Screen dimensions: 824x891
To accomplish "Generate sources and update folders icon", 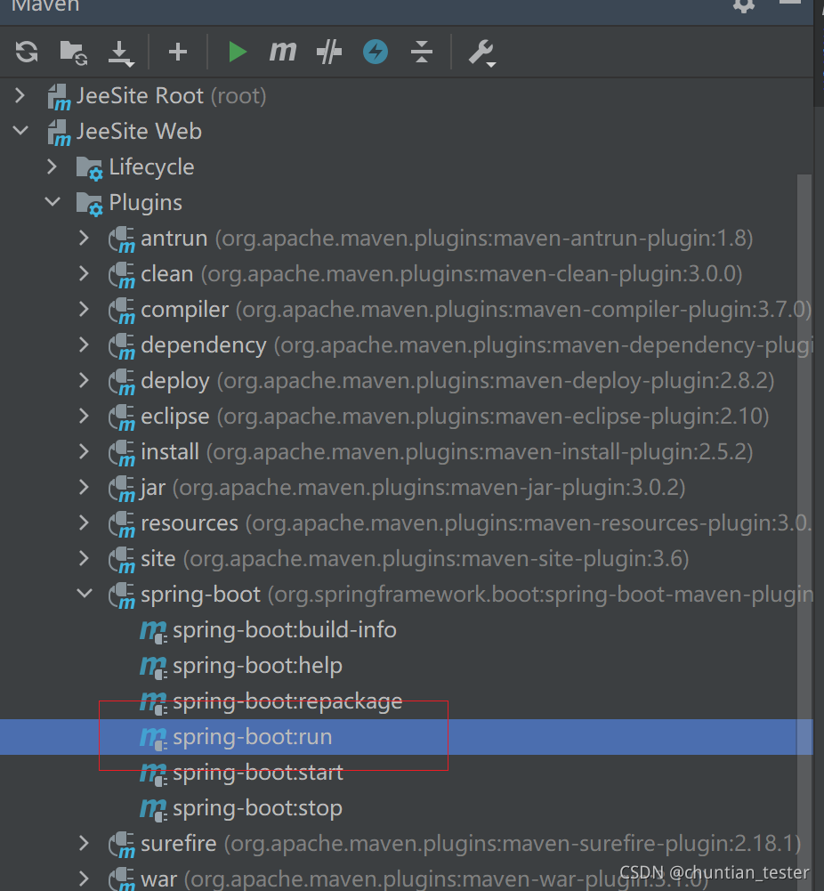I will pos(73,53).
